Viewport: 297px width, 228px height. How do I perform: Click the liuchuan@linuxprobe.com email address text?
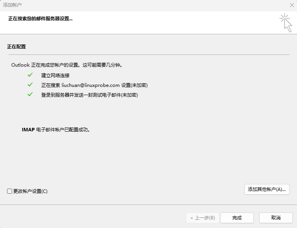click(x=90, y=85)
